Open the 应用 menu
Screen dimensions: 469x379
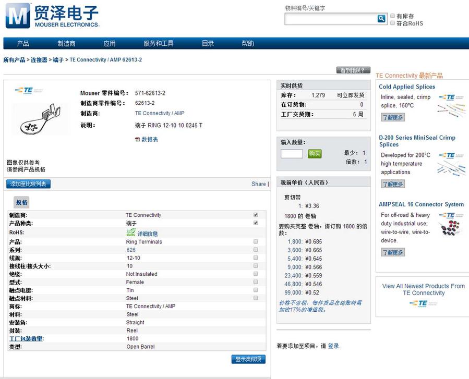point(110,44)
